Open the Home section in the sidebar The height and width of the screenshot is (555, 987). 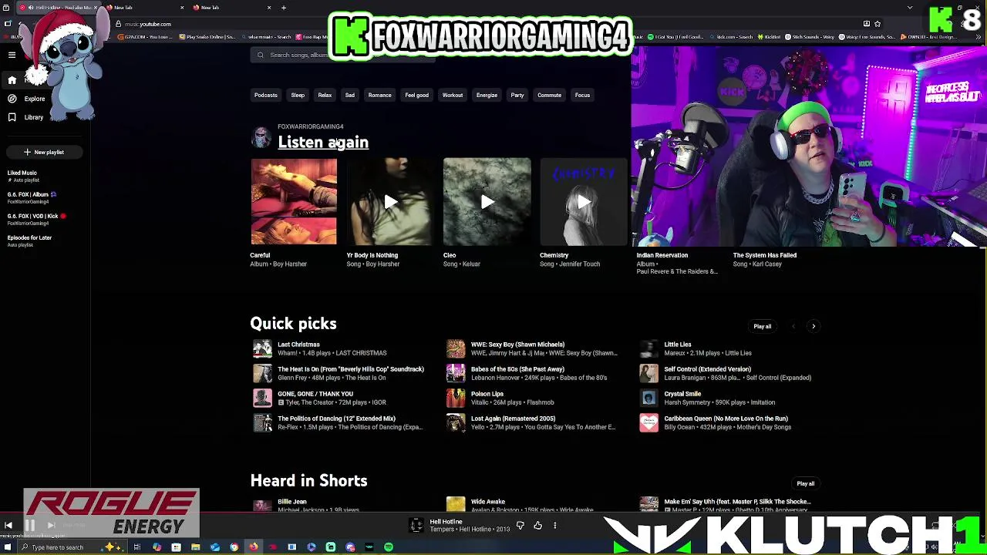[x=12, y=80]
